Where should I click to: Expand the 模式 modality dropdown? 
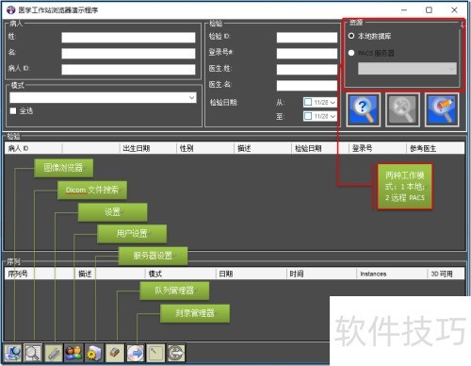(x=103, y=98)
